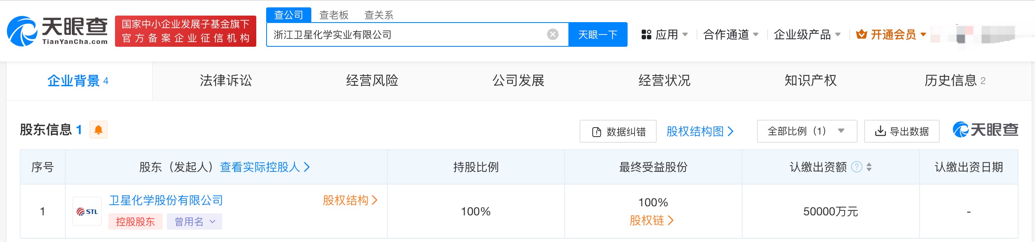Click the orange bell alert icon
Viewport: 1035px width, 242px height.
point(99,130)
